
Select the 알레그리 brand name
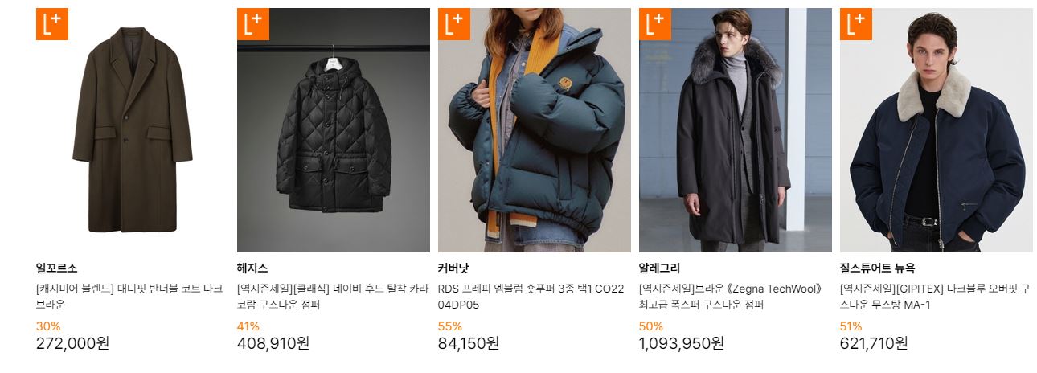(x=660, y=268)
